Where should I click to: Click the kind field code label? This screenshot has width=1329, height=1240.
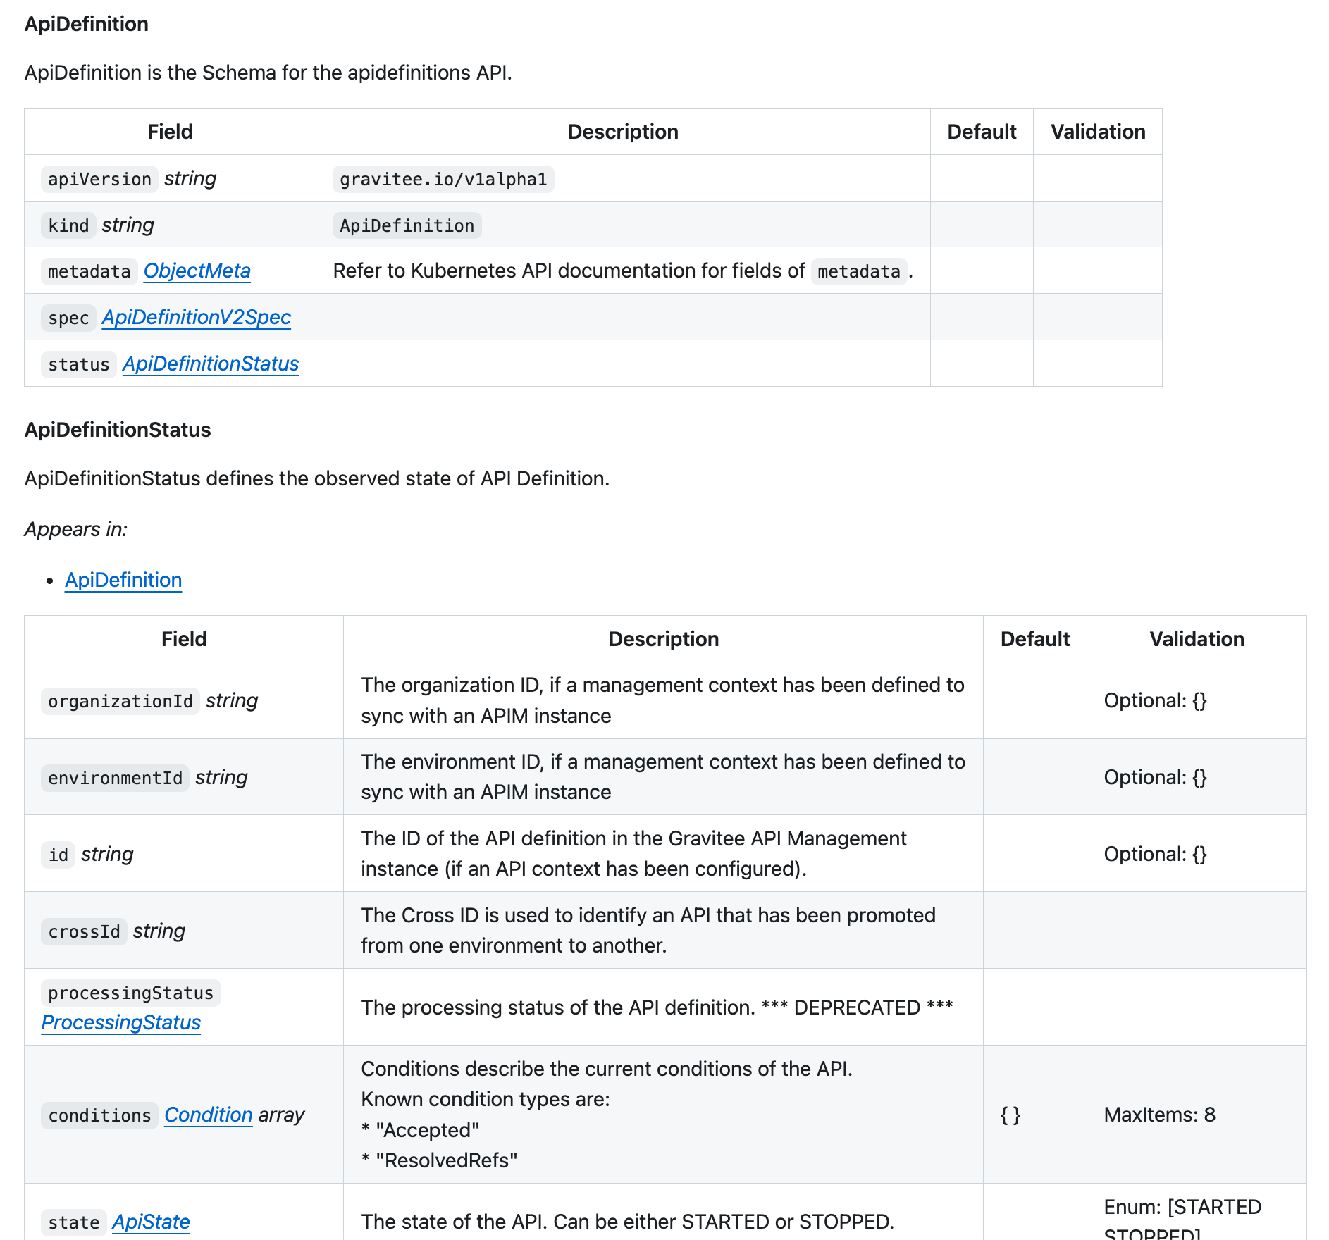68,225
